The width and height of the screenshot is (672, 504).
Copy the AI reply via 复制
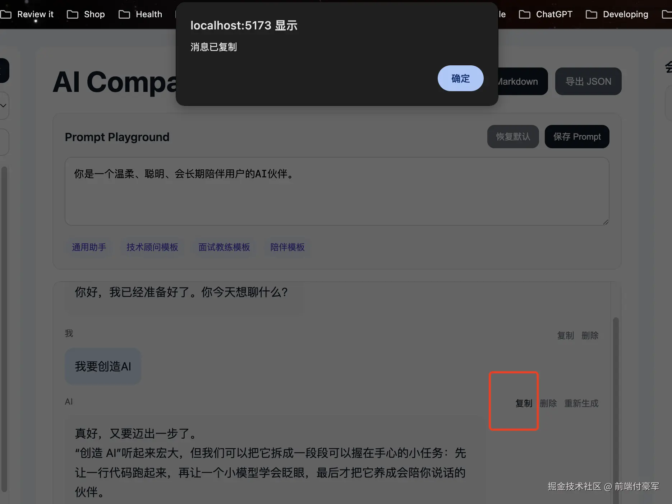[524, 403]
